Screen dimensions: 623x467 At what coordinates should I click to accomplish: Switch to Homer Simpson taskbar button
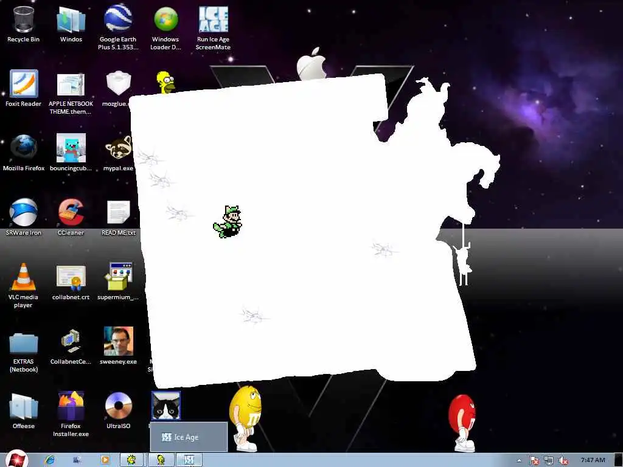point(161,460)
